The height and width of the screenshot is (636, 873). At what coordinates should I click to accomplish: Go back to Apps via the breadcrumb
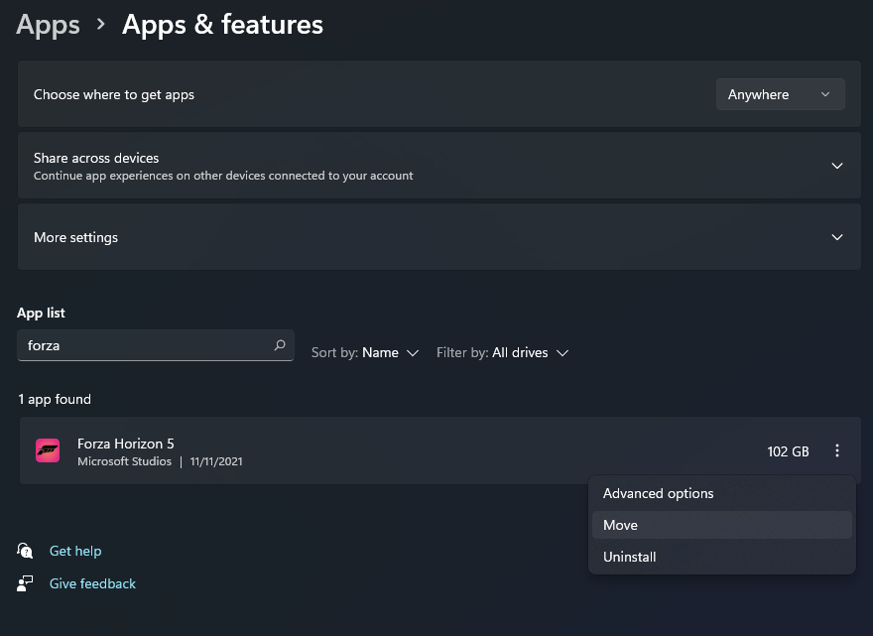tap(49, 25)
